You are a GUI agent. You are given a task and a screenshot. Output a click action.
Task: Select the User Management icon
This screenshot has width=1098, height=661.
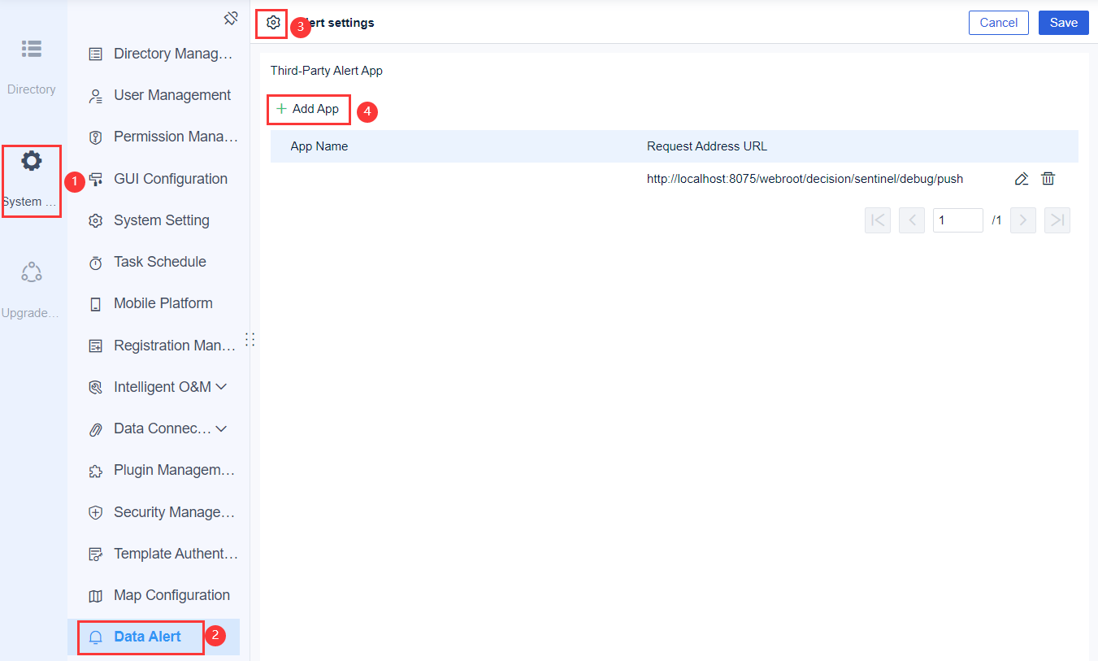click(95, 95)
